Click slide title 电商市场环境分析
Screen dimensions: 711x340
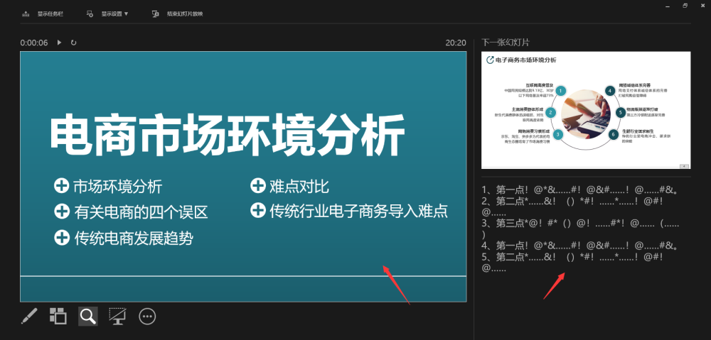click(227, 136)
